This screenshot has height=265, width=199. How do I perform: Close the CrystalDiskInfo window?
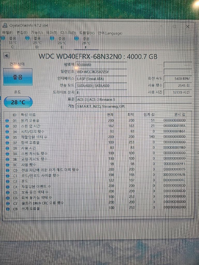(x=188, y=26)
